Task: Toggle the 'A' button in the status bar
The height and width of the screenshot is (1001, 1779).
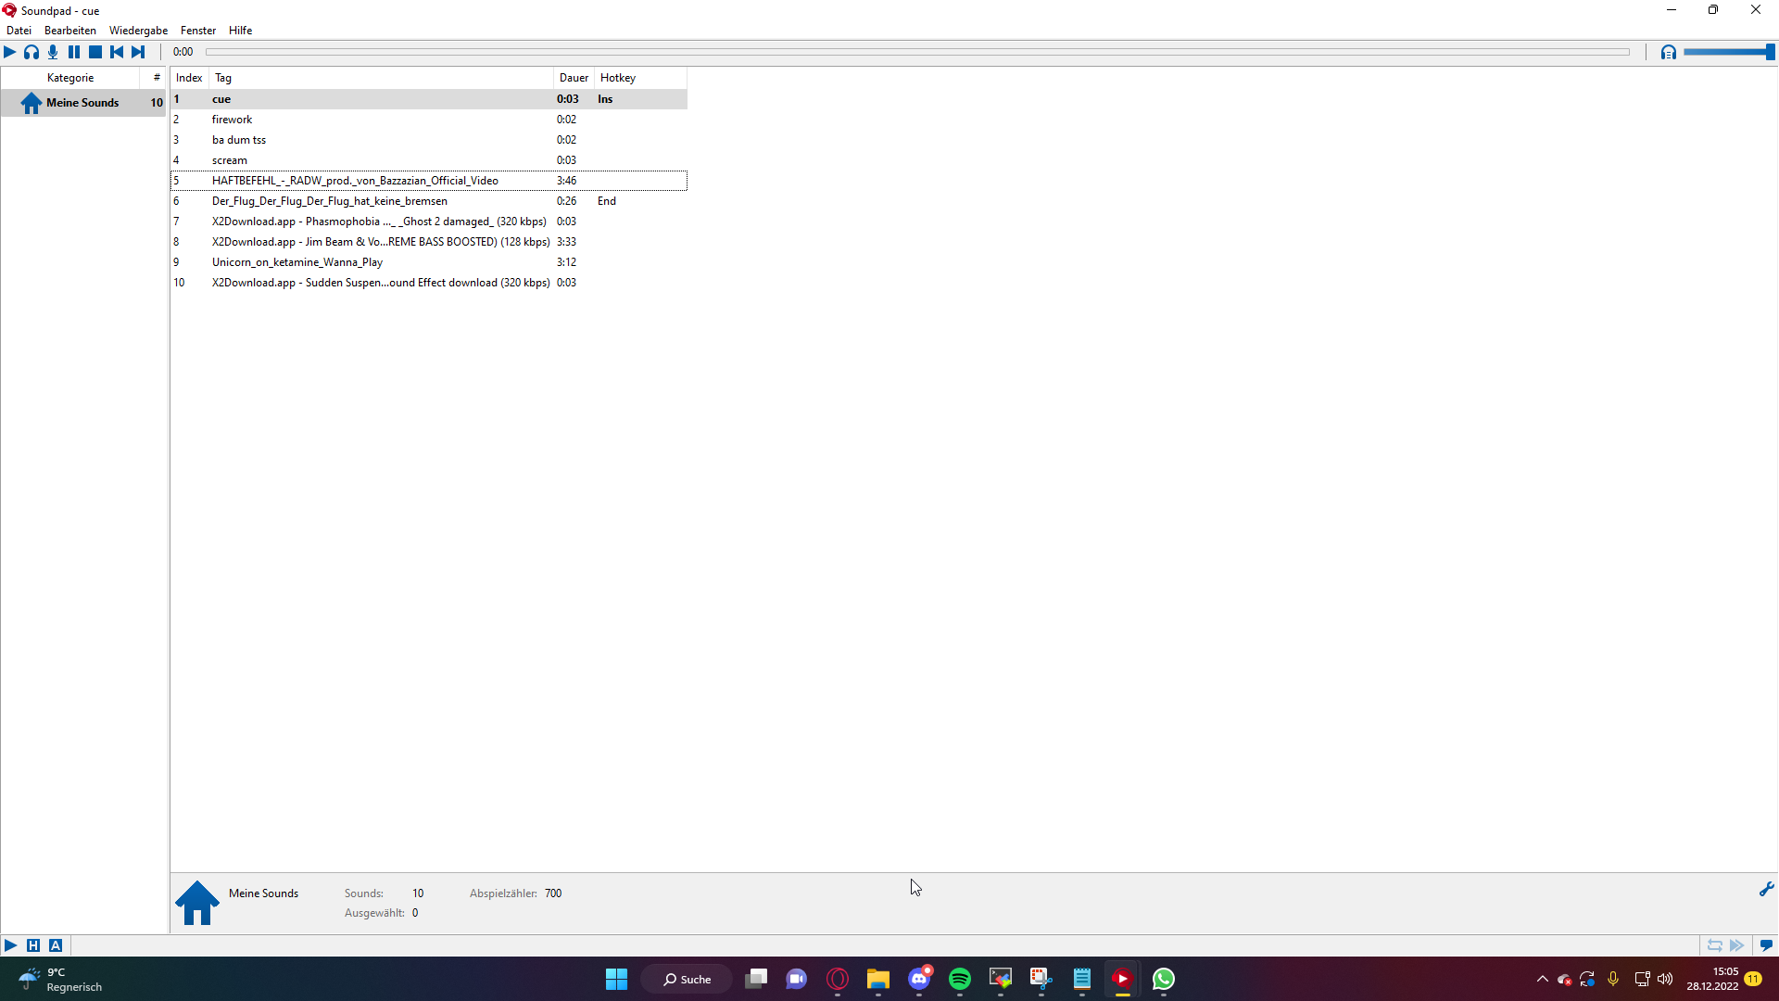Action: [56, 945]
